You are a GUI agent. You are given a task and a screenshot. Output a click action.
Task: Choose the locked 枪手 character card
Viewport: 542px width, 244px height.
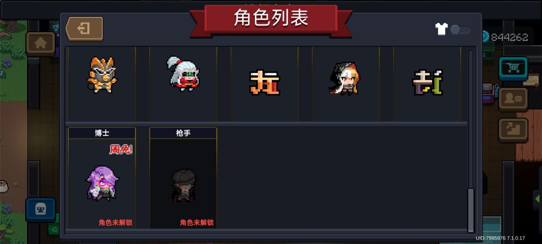point(183,178)
